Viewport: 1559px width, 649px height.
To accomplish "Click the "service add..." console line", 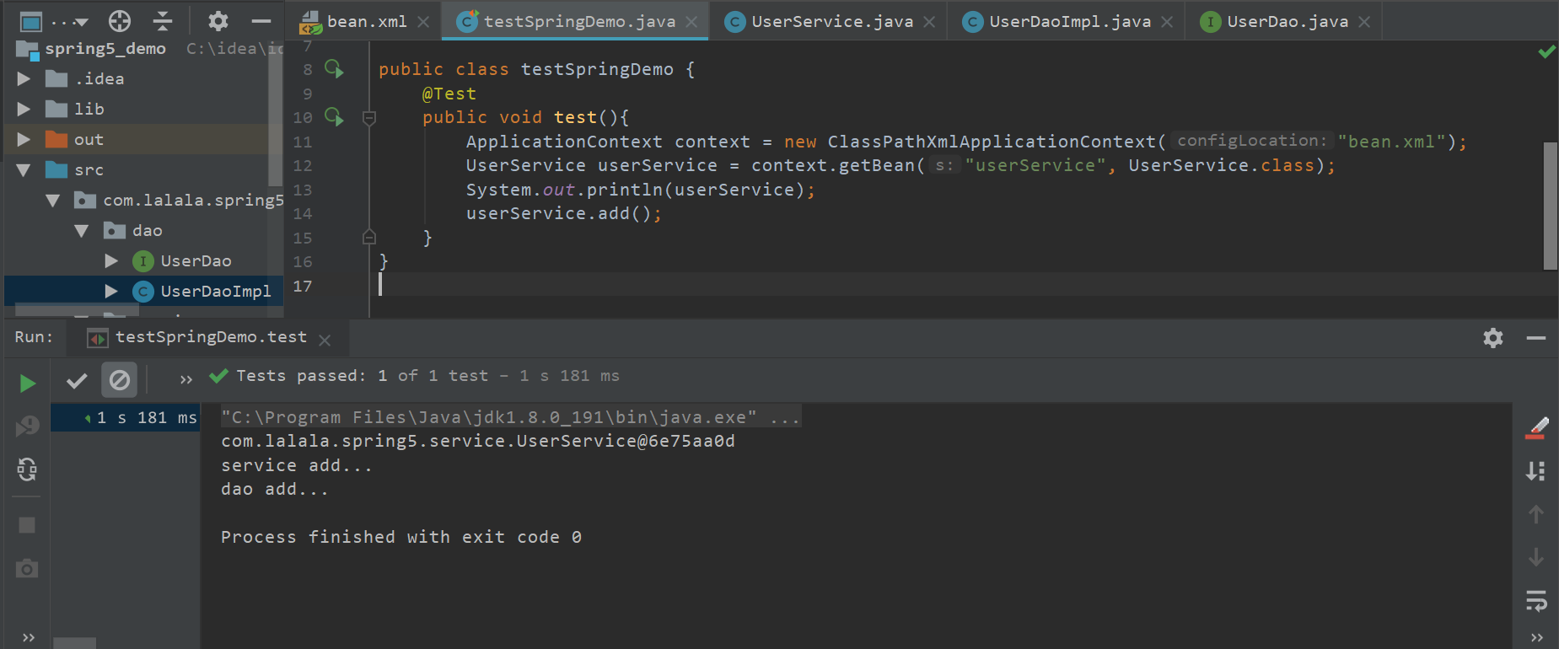I will (x=296, y=465).
